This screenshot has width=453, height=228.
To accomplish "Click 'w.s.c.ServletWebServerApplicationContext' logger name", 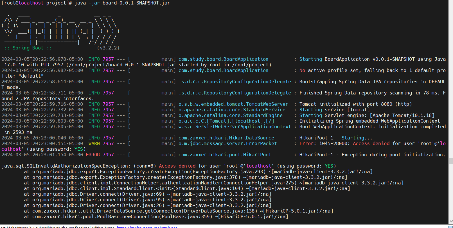I will pyautogui.click(x=235, y=127).
